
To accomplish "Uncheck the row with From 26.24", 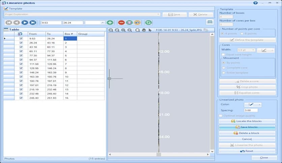I will click(21, 43).
